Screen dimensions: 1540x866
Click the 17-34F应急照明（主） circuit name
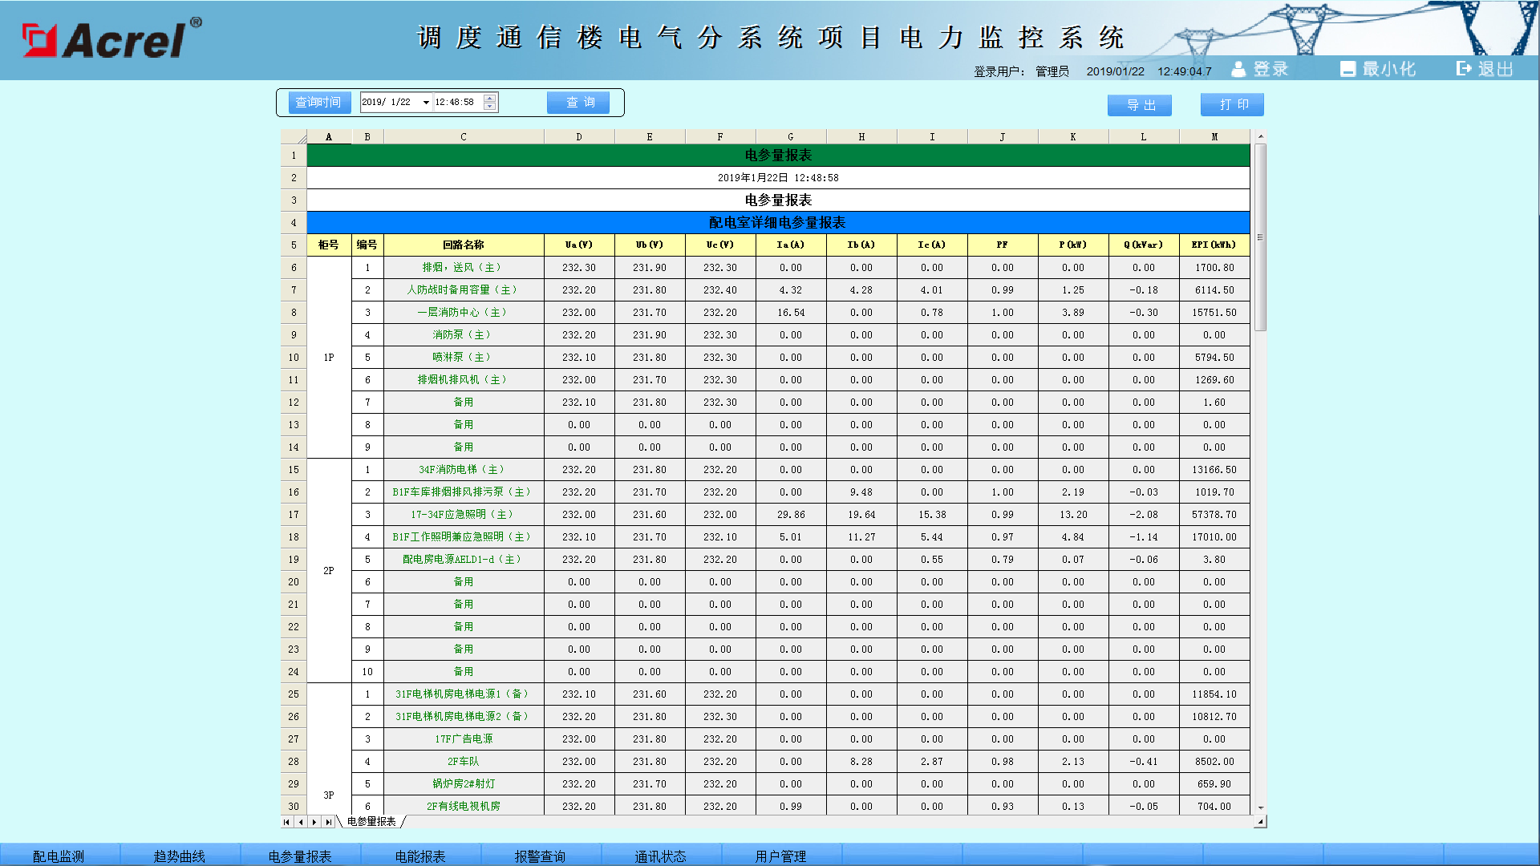pos(464,515)
